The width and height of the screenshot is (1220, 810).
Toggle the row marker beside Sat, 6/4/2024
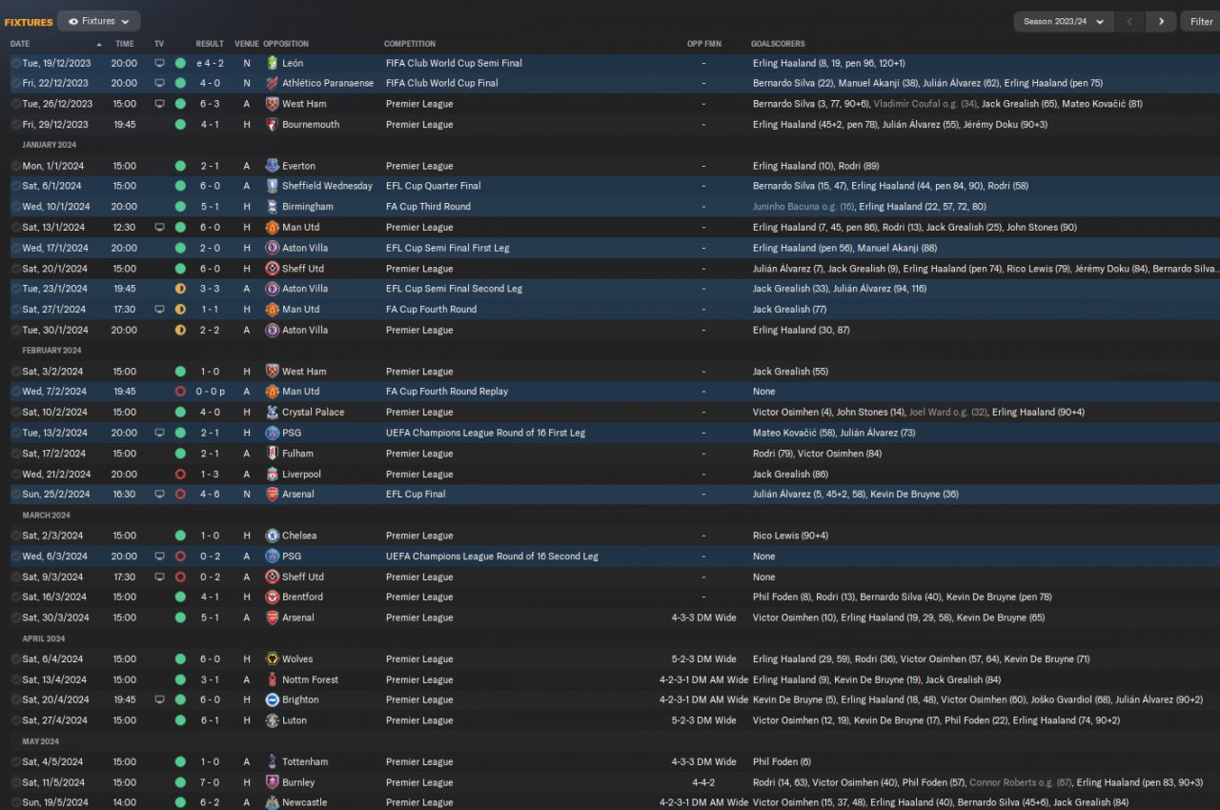[15, 659]
